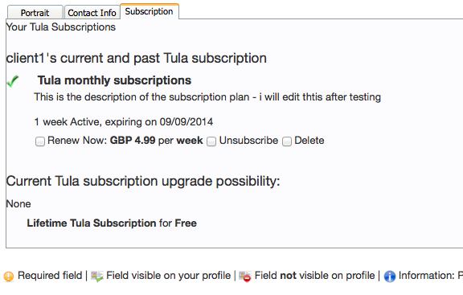Click the Tula monthly subscriptions title
Viewport: 463px width, 295px height.
[114, 80]
